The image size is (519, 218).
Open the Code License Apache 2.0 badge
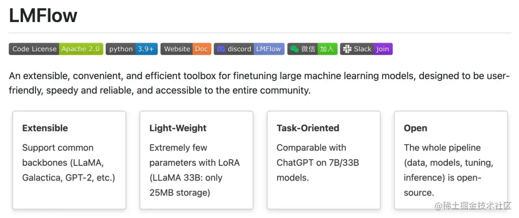click(x=56, y=49)
